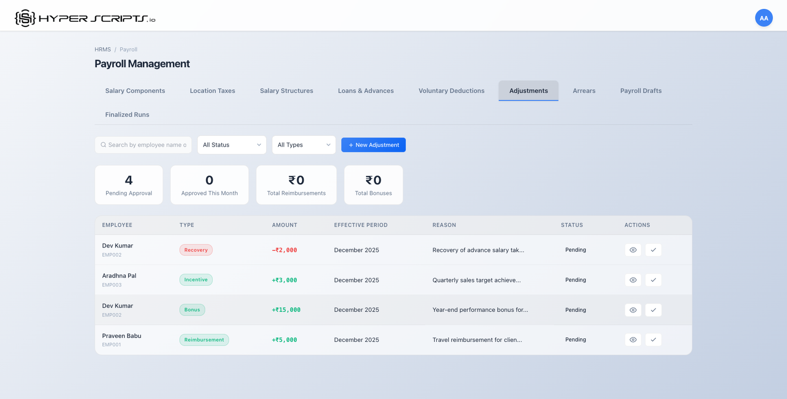Expand the All Types filter

pos(303,145)
